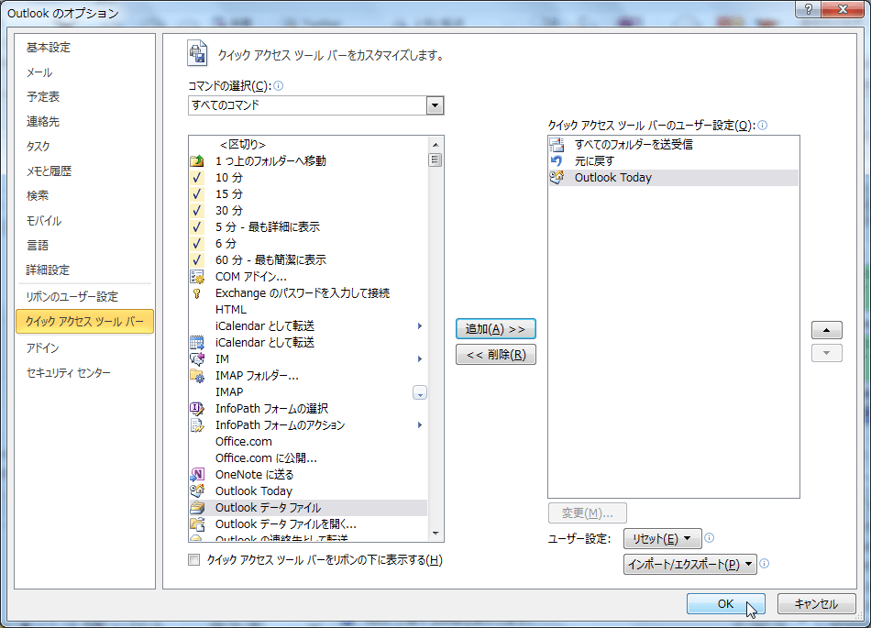Click the folder-up icon for 1つ上のフォルダーへ移動
Screen dimensions: 871x628
[197, 161]
